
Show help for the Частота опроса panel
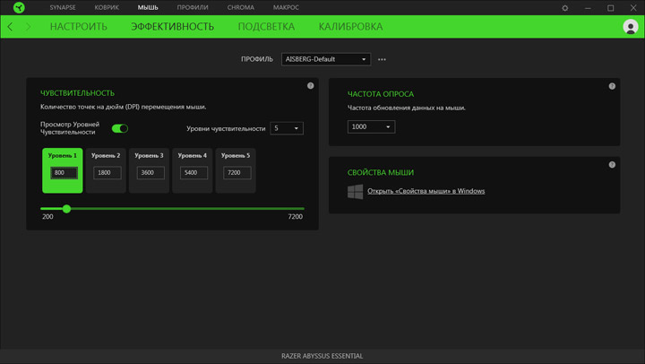click(612, 86)
